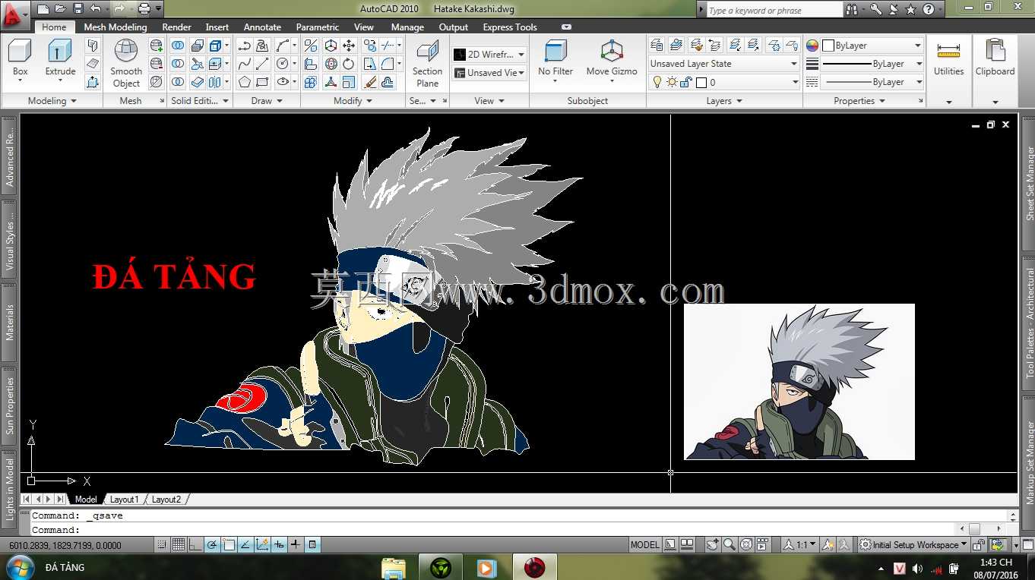Toggle Polar Tracking in status bar
Screen dimensions: 1035x580
pos(212,544)
